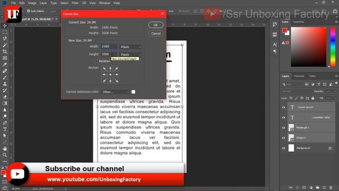Select the Rectangle 1 layer thumbnail
Viewport: 339px width, 191px height.
coord(291,127)
